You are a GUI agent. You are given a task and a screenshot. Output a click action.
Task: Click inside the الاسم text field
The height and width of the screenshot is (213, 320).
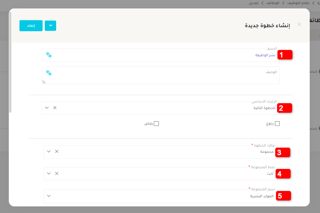pyautogui.click(x=154, y=55)
